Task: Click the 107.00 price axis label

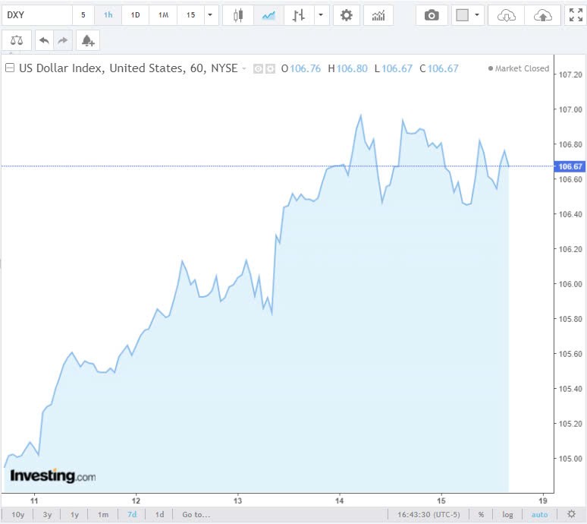Action: click(x=570, y=109)
